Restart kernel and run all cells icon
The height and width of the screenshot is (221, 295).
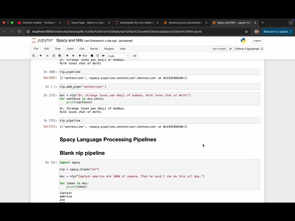(x=103, y=56)
